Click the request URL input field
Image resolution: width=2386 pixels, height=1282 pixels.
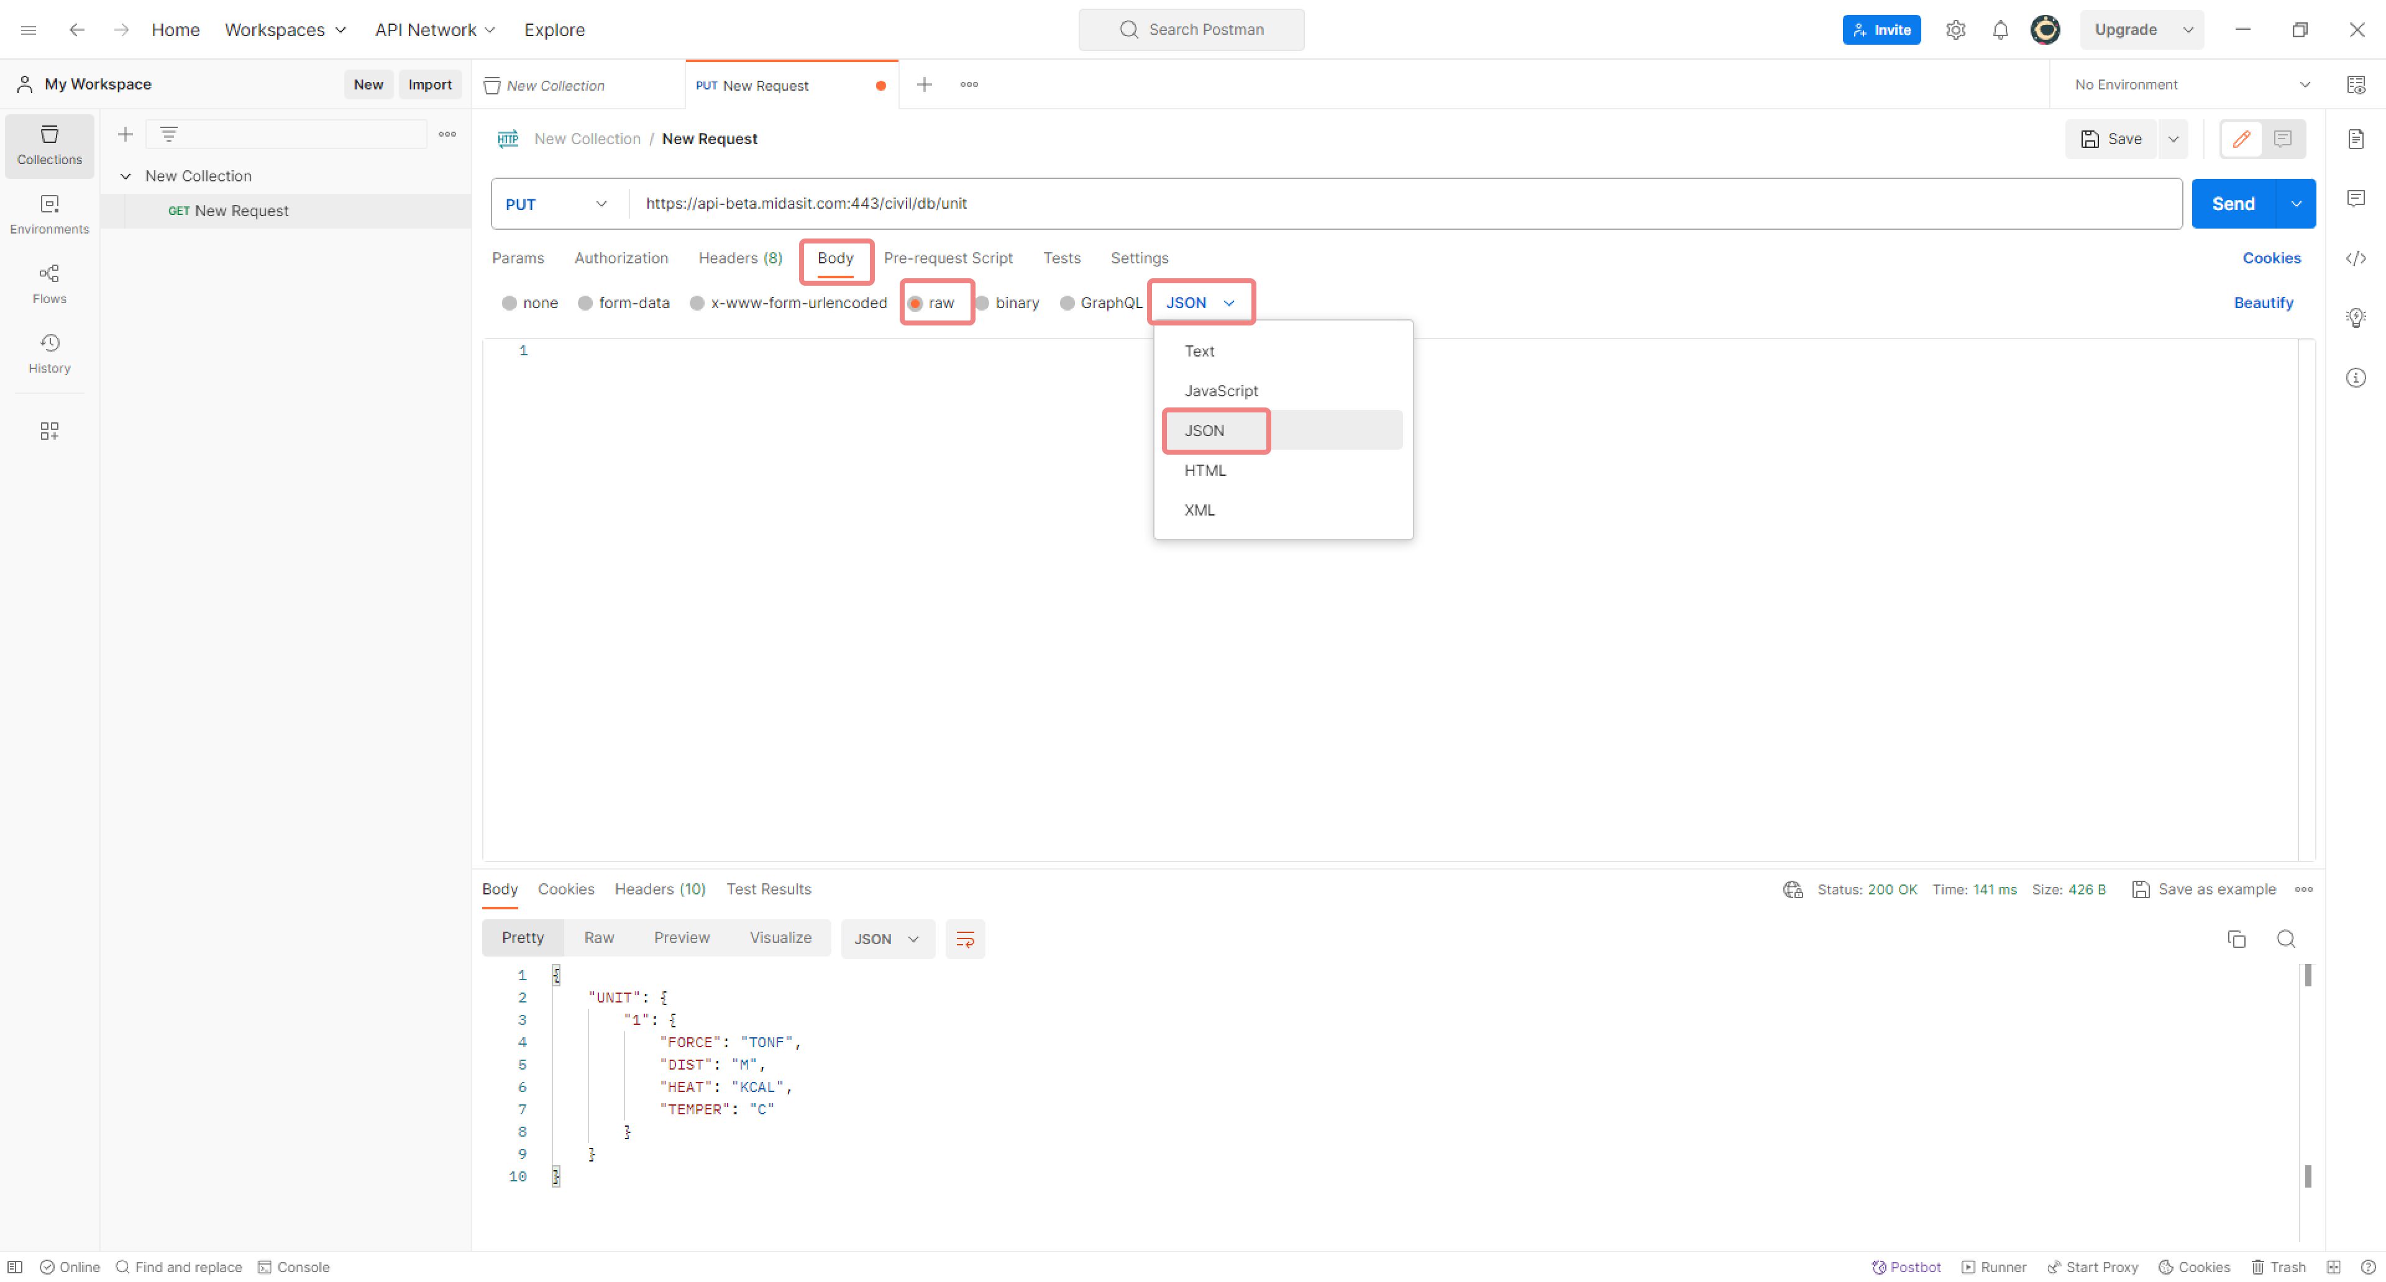point(1389,204)
